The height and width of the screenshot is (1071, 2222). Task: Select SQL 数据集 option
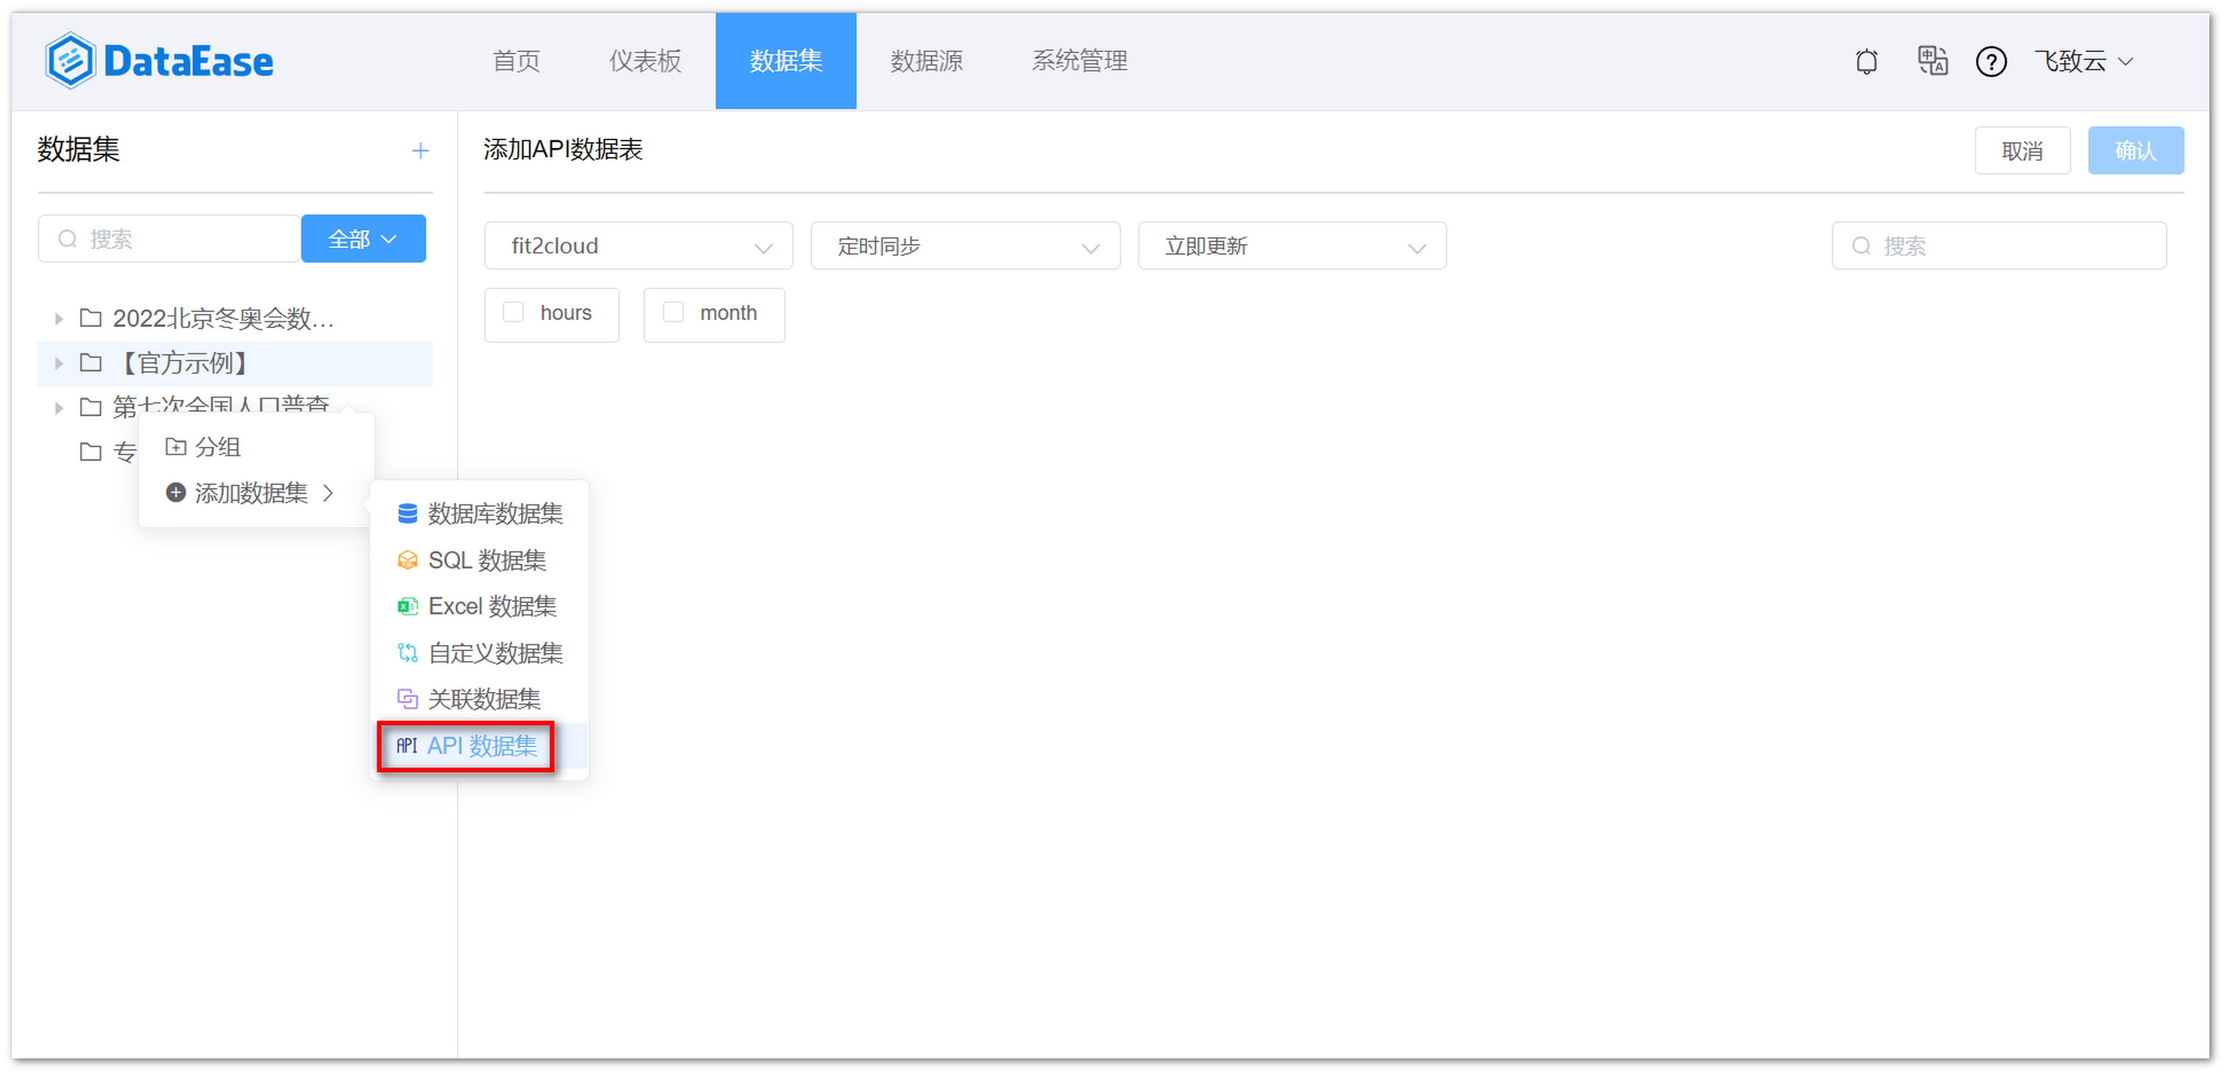[x=486, y=560]
